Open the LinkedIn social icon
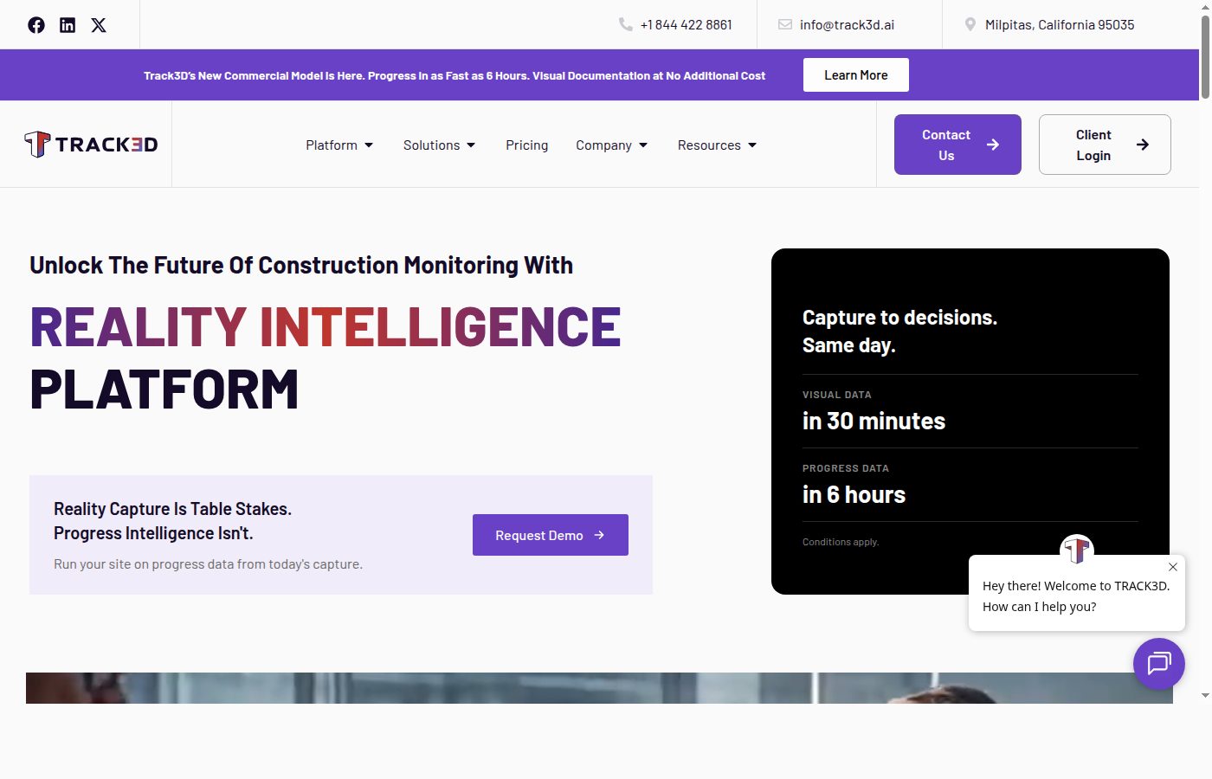This screenshot has width=1212, height=779. pyautogui.click(x=68, y=25)
